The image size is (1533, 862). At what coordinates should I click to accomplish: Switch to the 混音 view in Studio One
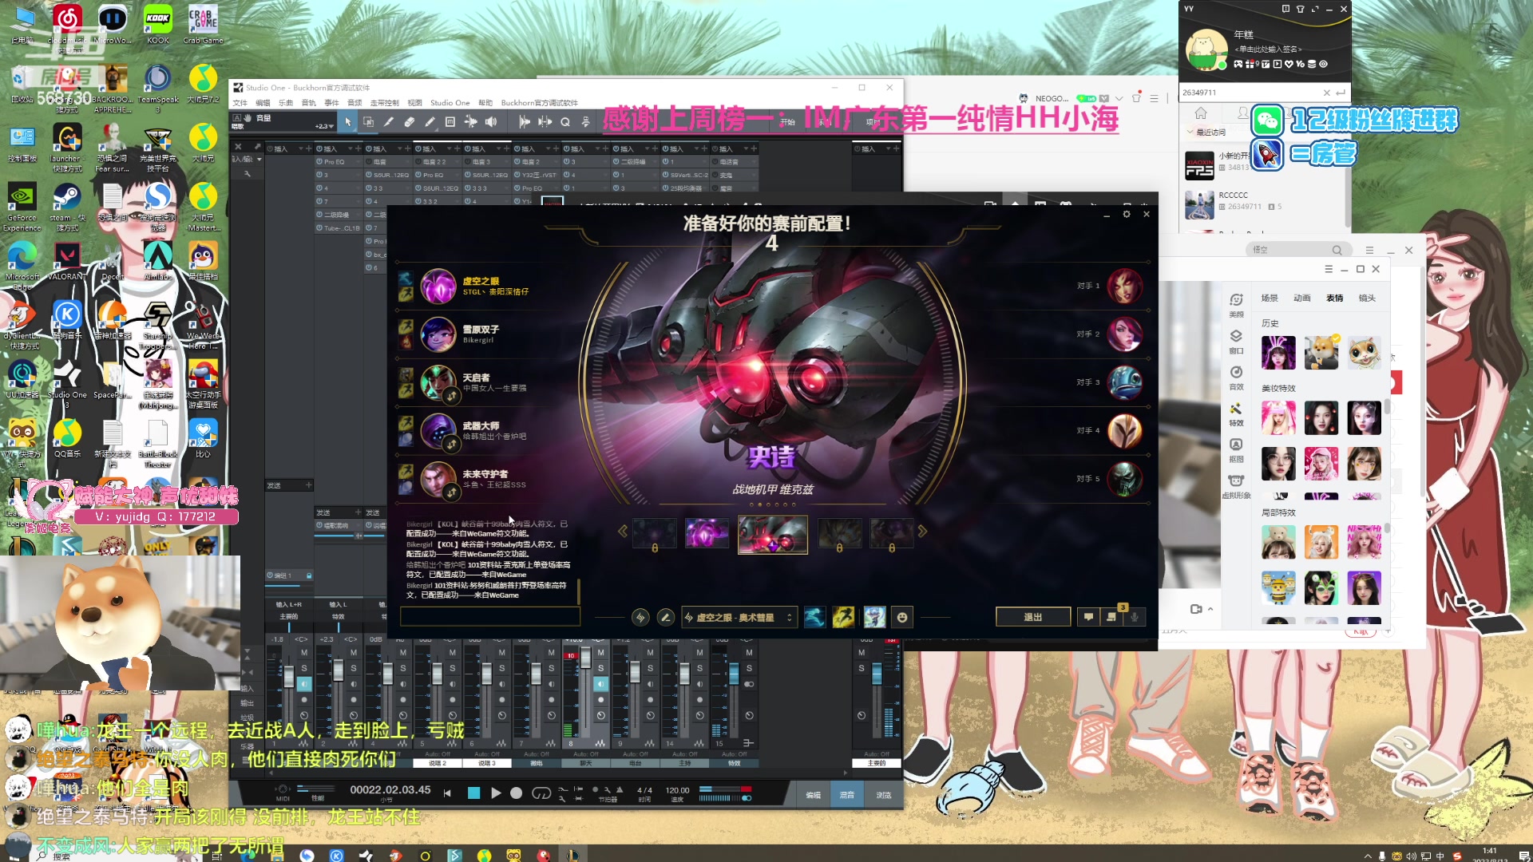847,795
